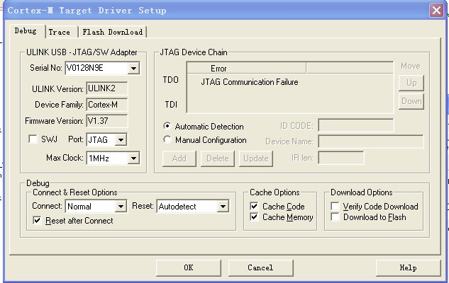
Task: Click the IR len input field
Action: point(340,158)
